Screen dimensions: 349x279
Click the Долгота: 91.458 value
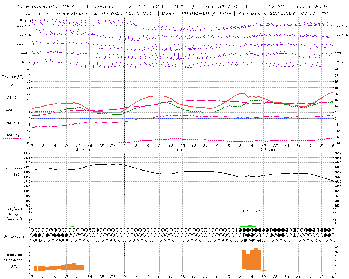pyautogui.click(x=215, y=7)
